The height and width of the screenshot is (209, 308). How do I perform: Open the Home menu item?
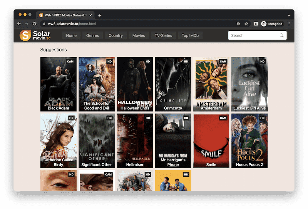tap(71, 35)
